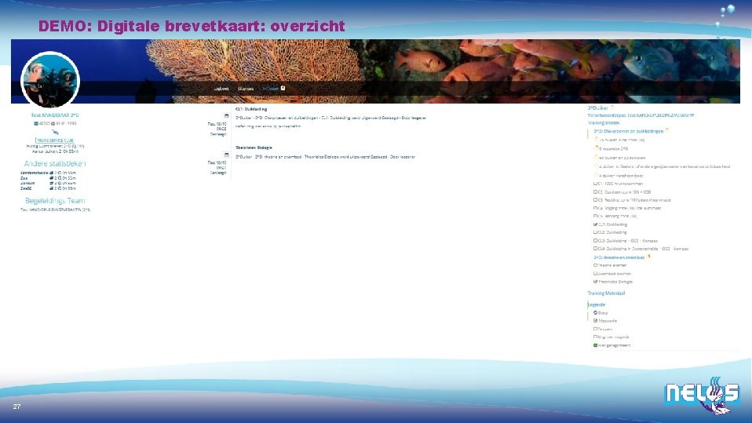Expand the Training Materiaal section
752x423 pixels.
point(606,293)
